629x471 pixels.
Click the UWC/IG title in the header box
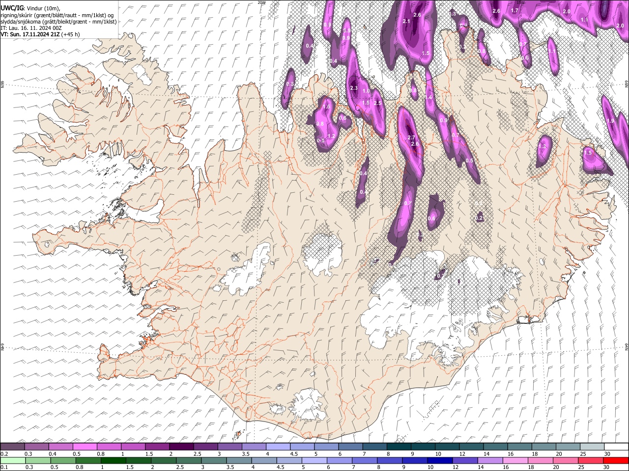(x=11, y=8)
